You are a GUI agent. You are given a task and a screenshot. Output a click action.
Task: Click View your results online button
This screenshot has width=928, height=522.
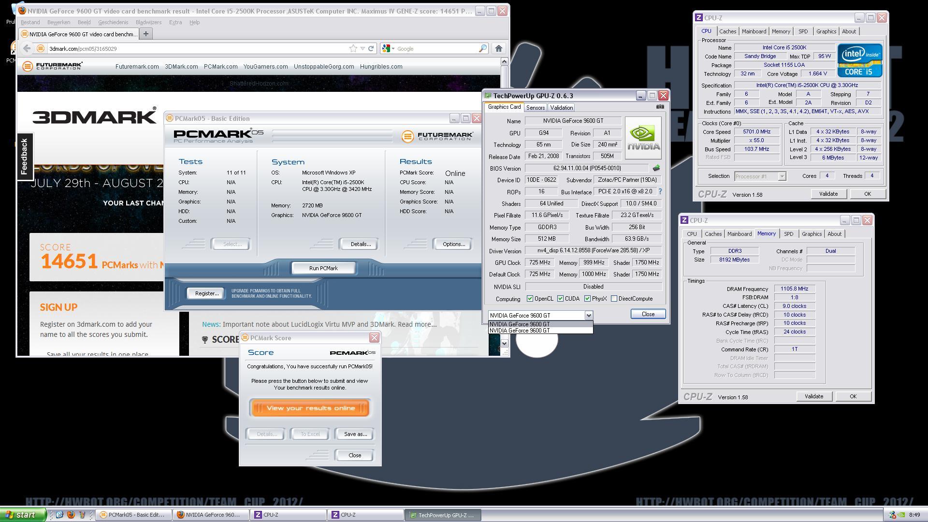(309, 408)
